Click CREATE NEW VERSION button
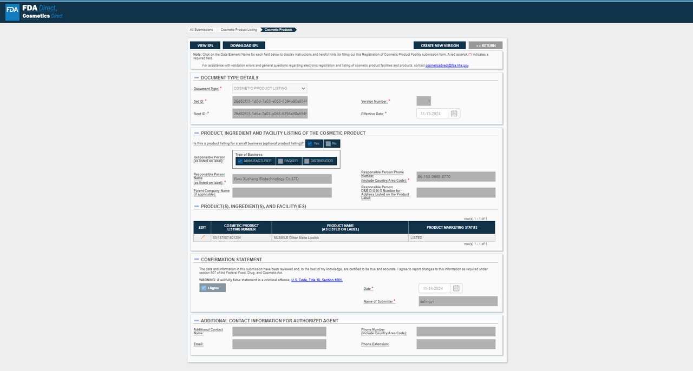 tap(440, 45)
